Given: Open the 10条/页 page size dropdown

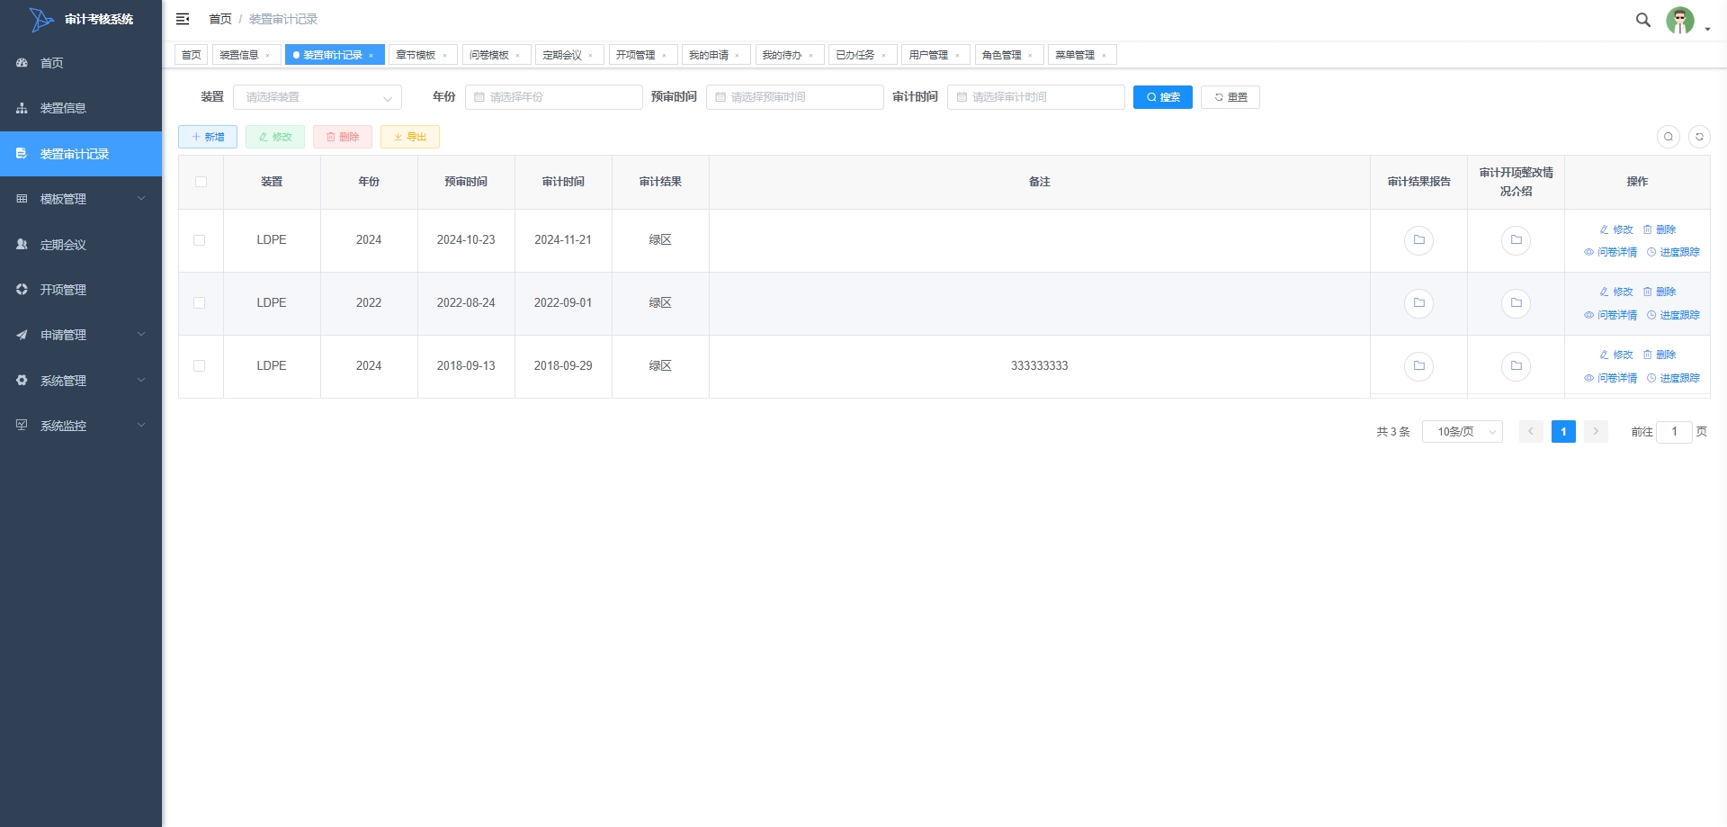Looking at the screenshot, I should click(x=1463, y=432).
